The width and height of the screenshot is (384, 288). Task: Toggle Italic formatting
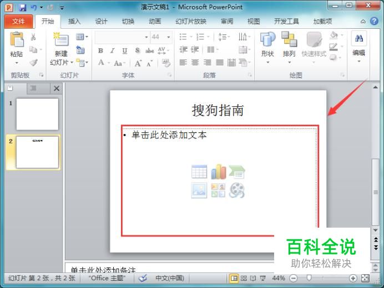(113, 50)
